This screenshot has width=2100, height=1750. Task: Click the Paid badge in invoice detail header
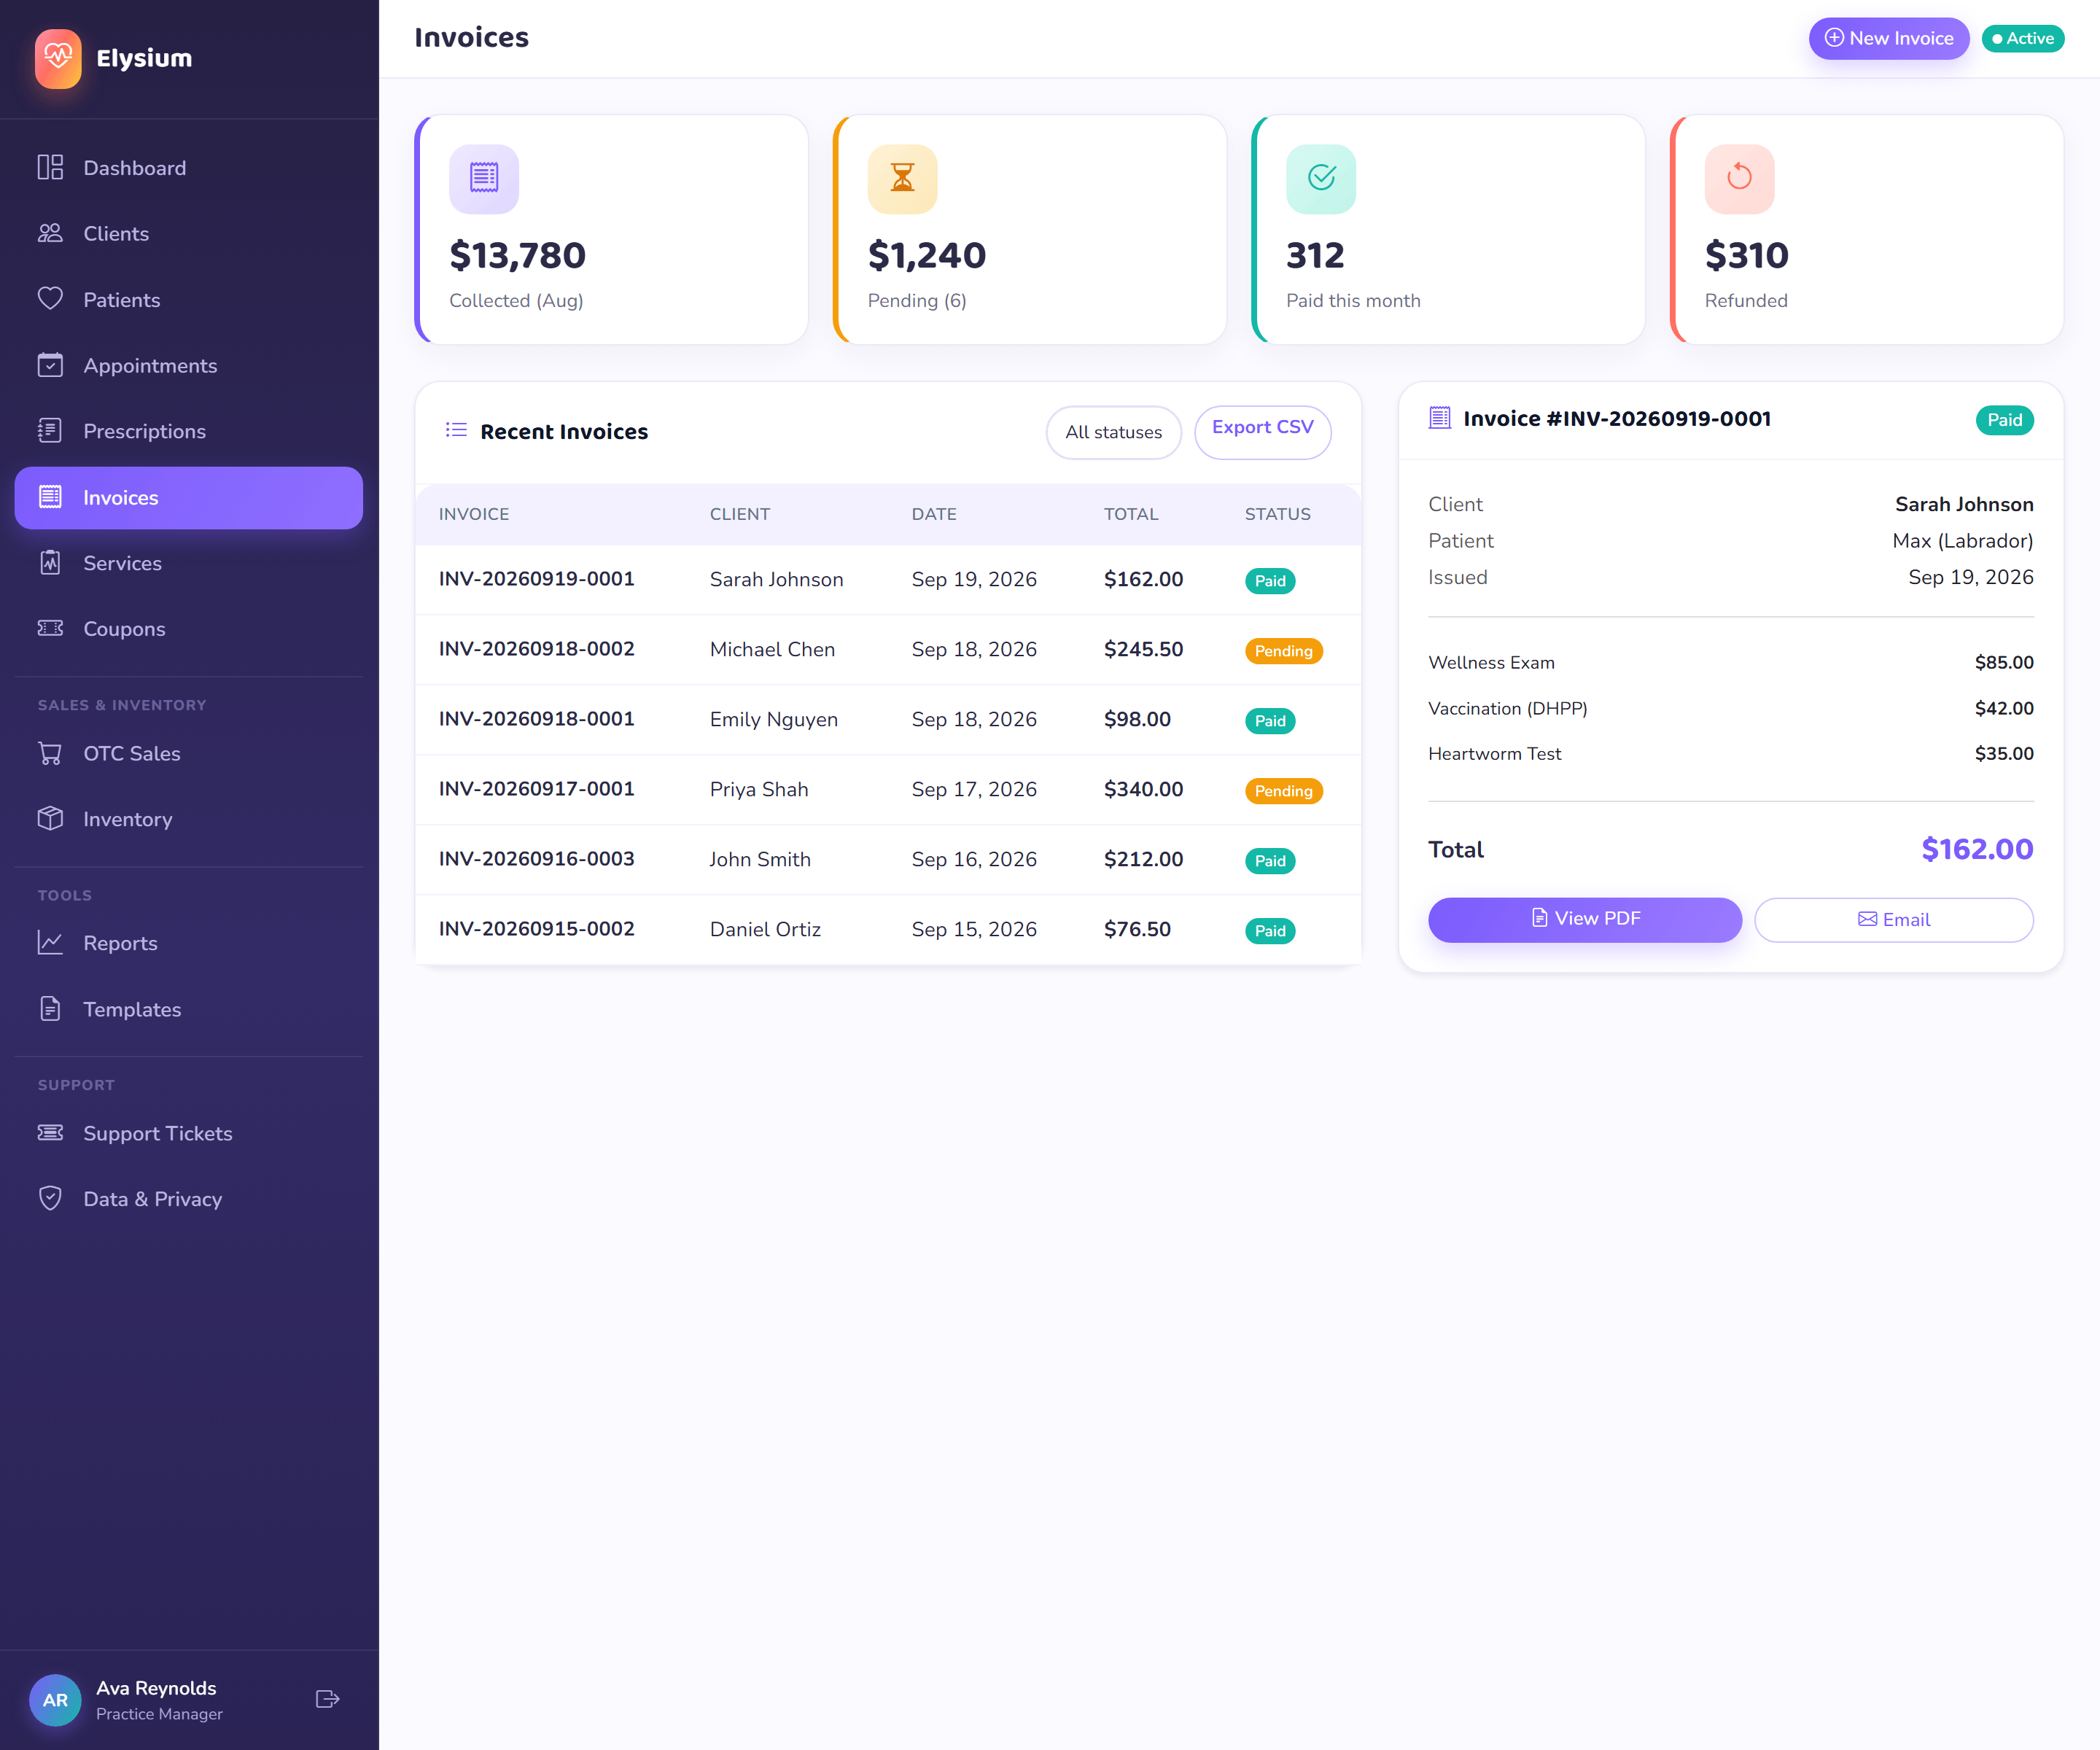coord(2004,420)
